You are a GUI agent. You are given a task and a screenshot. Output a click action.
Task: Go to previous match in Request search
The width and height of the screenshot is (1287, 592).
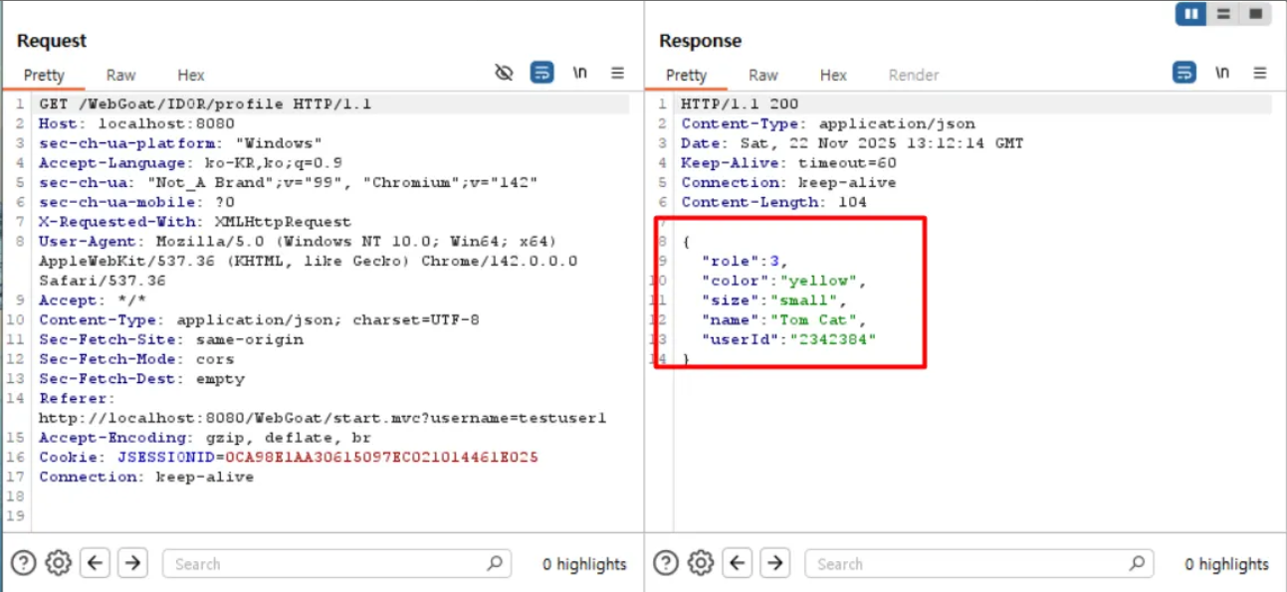click(96, 563)
